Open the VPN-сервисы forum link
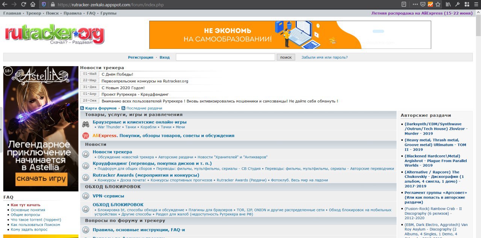Image resolution: width=481 pixels, height=238 pixels. coord(108,196)
